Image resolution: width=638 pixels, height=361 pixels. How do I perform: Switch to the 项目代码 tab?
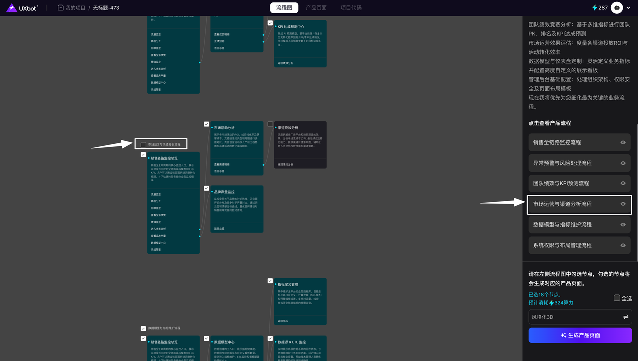pyautogui.click(x=351, y=8)
